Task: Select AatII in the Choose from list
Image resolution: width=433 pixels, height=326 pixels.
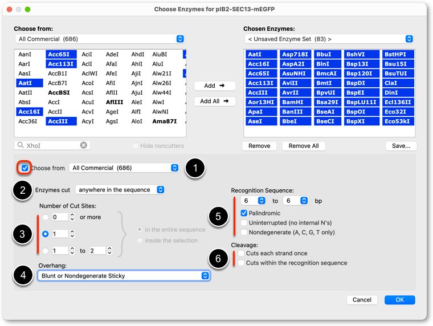Action: click(x=26, y=93)
